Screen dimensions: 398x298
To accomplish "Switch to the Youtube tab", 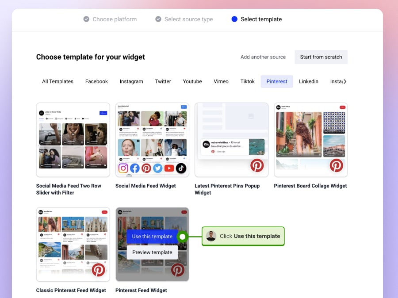I will click(x=192, y=81).
